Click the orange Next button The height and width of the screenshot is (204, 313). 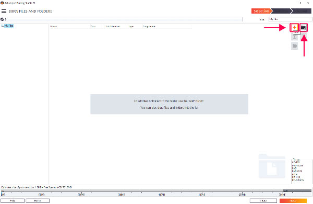tap(293, 200)
